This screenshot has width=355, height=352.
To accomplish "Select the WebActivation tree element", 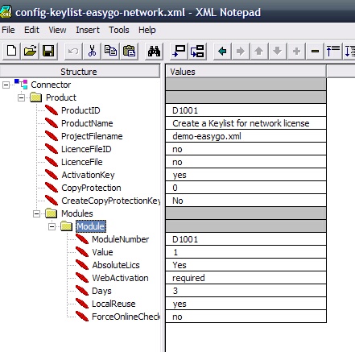I will (x=120, y=278).
